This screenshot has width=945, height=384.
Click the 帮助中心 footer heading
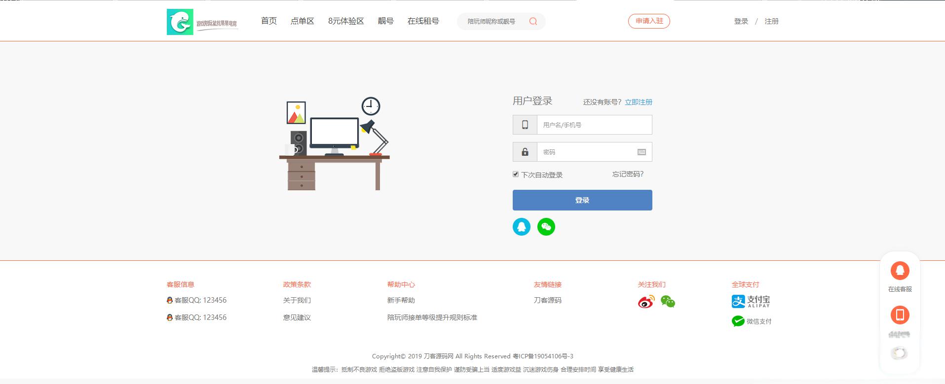coord(401,284)
